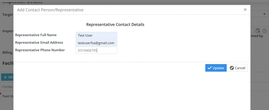
Task: Open the calendar date picker icon
Action: tap(258, 31)
